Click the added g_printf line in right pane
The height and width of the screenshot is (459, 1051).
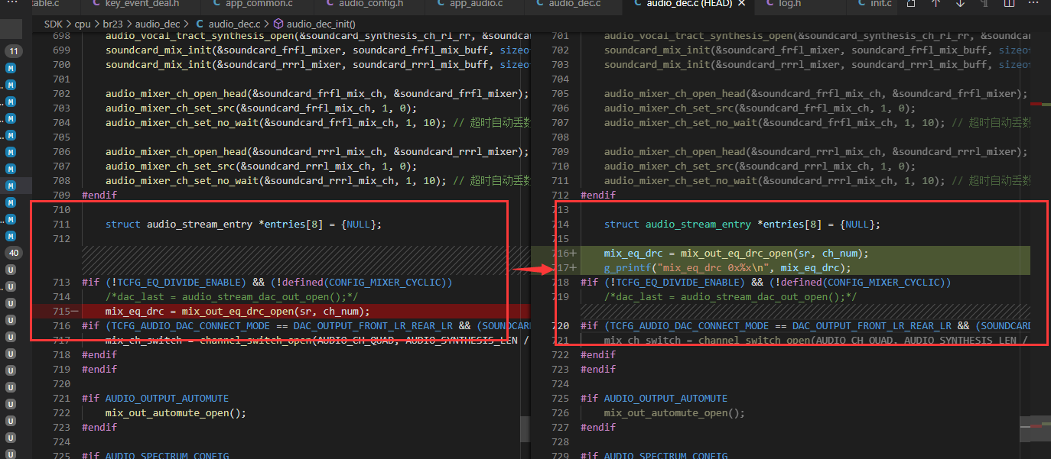pos(727,268)
